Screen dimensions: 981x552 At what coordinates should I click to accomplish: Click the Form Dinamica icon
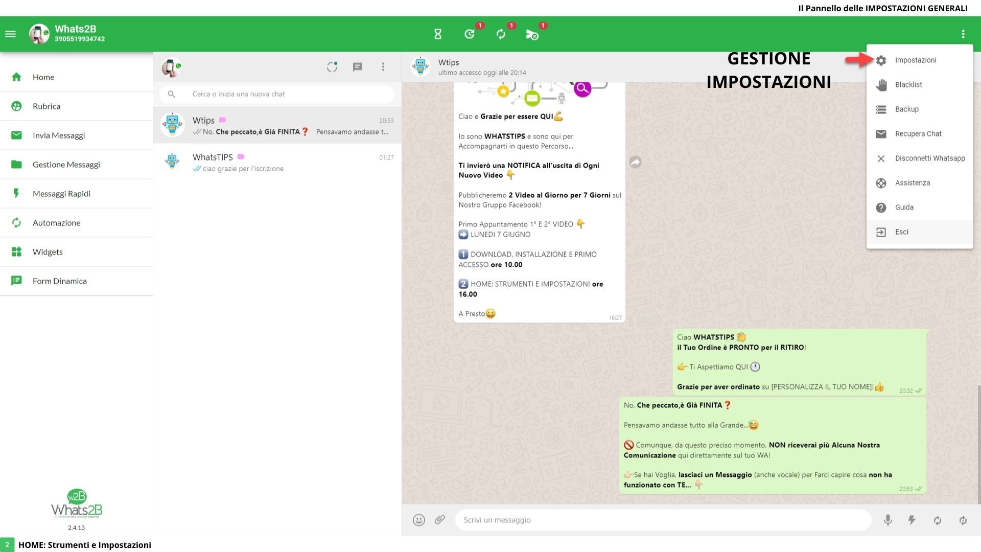pos(16,281)
